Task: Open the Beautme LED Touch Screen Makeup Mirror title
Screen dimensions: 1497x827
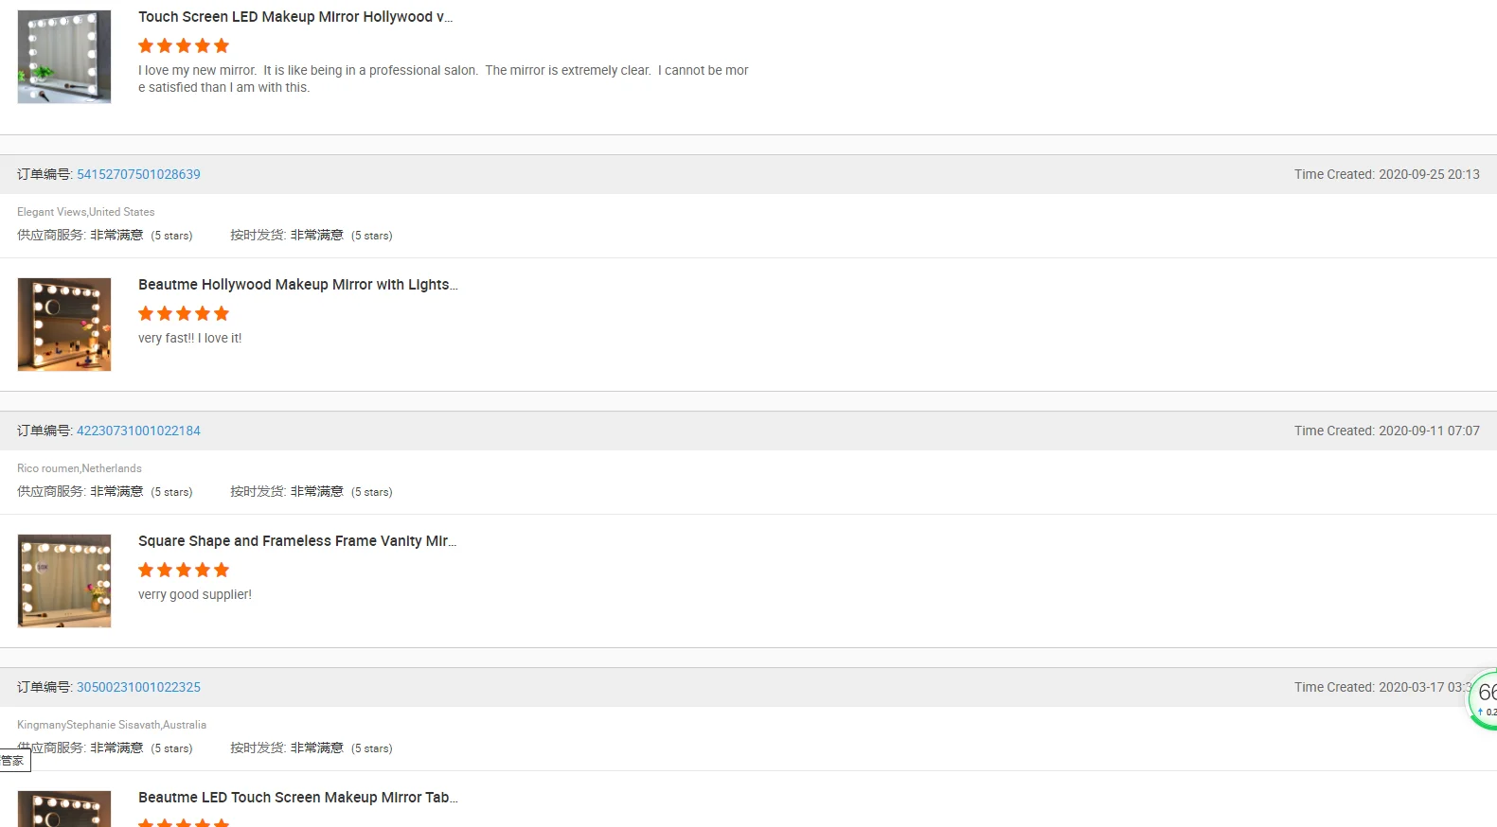Action: click(297, 798)
